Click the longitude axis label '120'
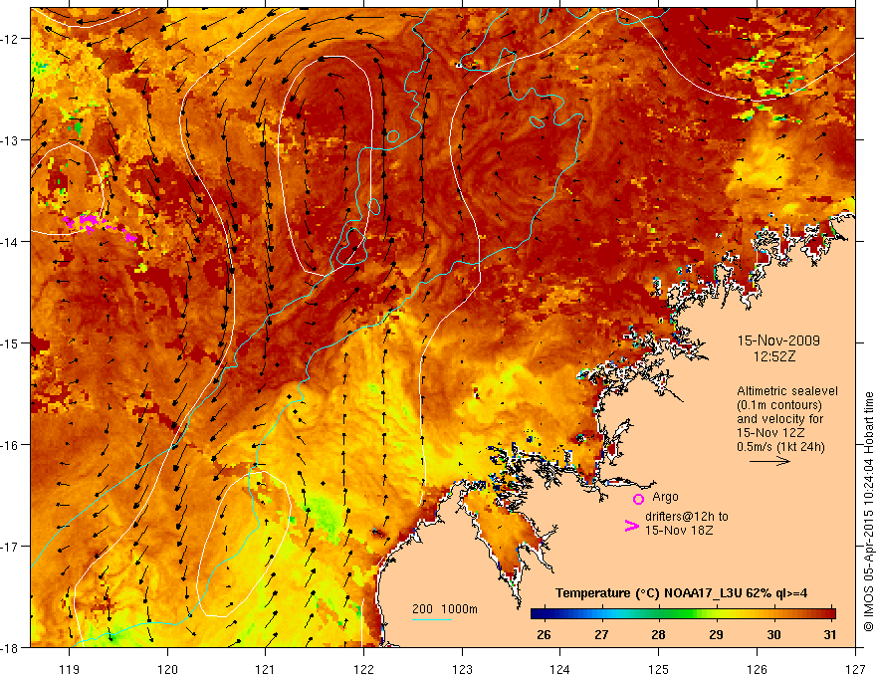876x677 pixels. 167,669
